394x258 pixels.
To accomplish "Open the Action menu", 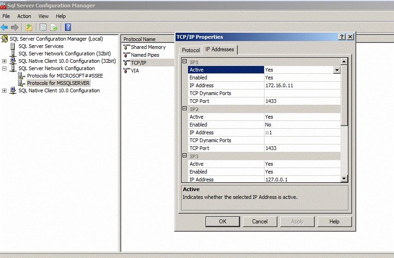I will tap(24, 16).
